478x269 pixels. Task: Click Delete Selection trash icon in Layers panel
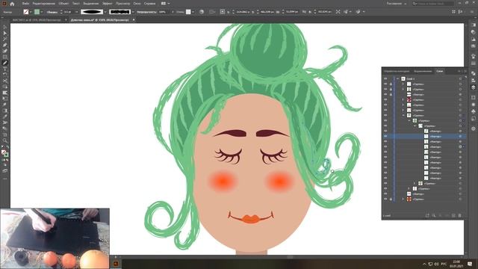click(460, 216)
